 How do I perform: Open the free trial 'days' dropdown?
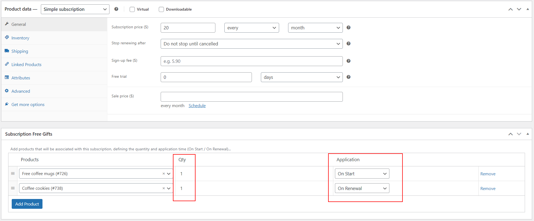(302, 77)
